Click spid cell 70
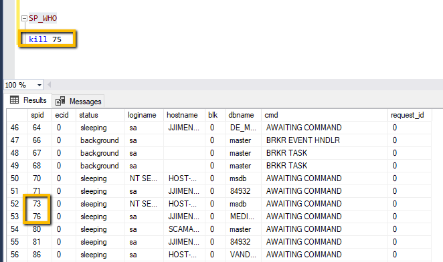 pyautogui.click(x=39, y=178)
